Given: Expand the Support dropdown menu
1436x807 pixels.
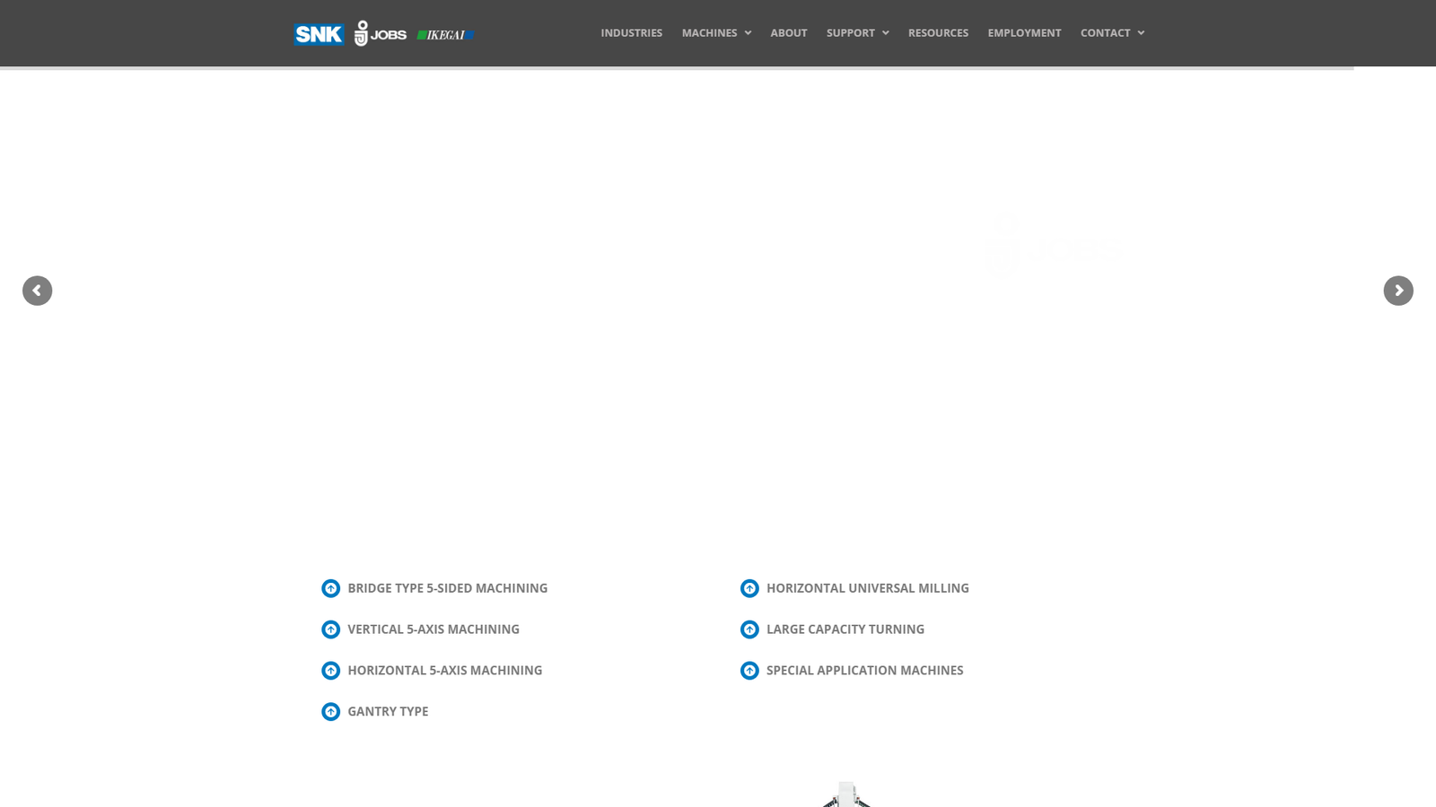Looking at the screenshot, I should click(857, 33).
